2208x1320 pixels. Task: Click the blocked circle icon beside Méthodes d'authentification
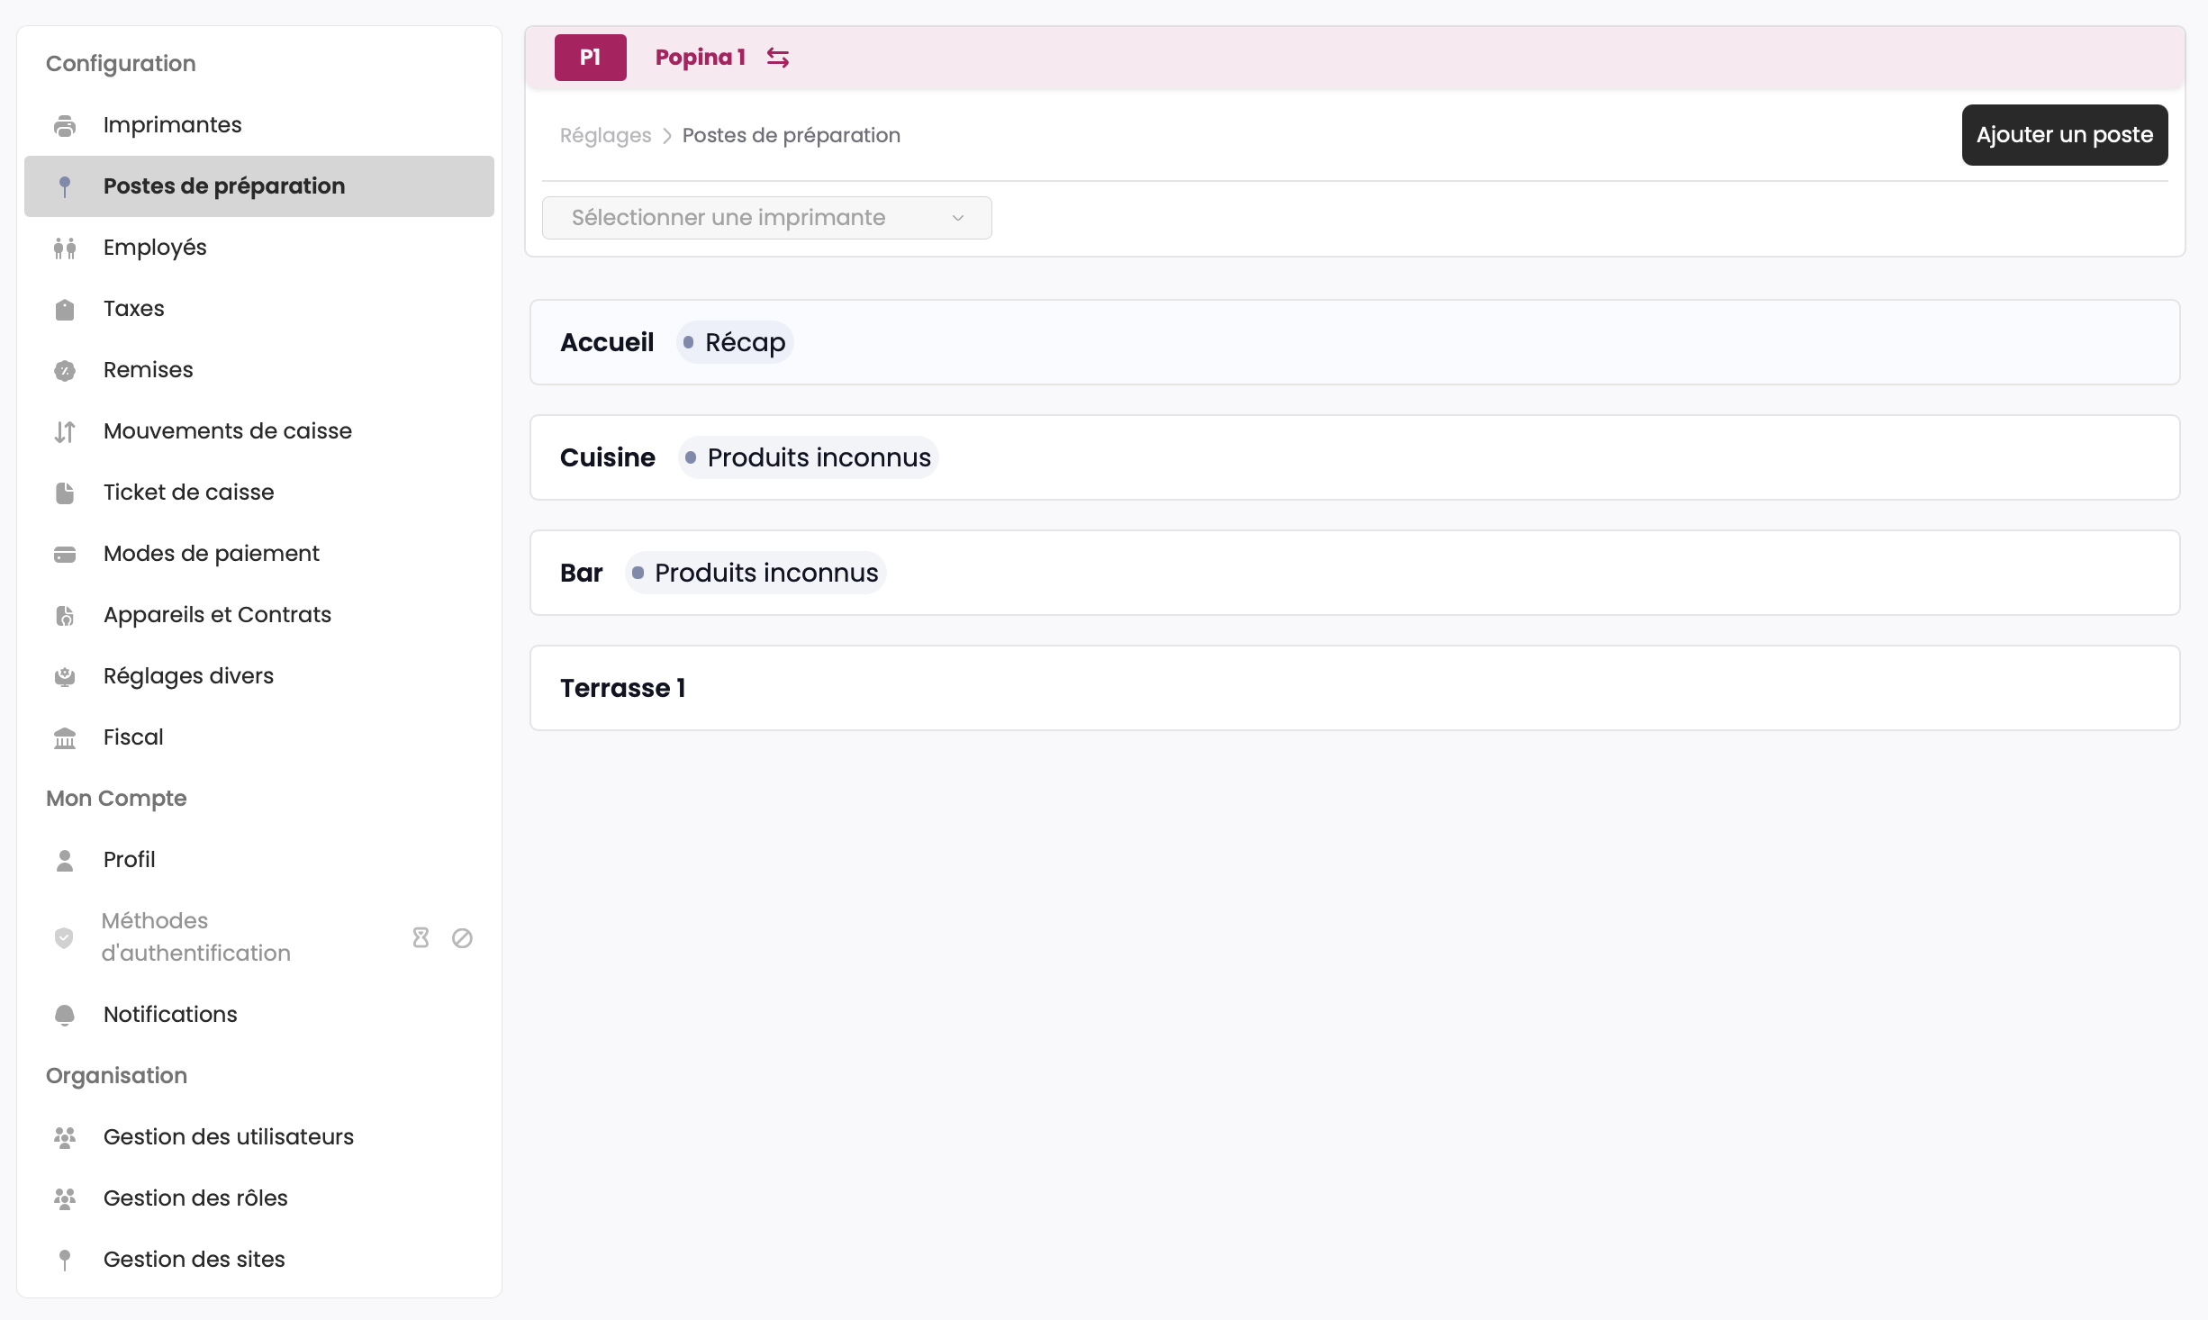(462, 937)
